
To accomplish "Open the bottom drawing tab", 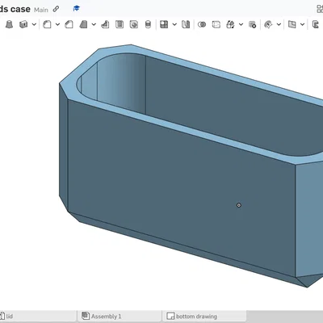I will click(204, 316).
